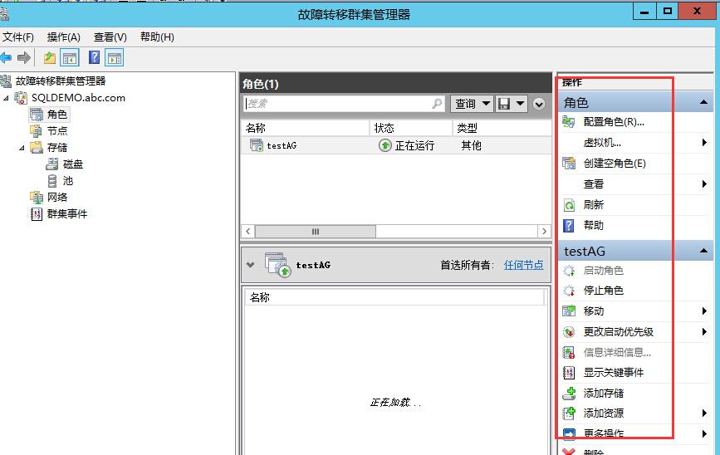Click into the 搜索 search field
This screenshot has height=455, width=720.
pos(337,104)
